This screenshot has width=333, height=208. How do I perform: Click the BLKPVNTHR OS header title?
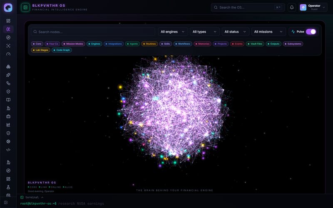[49, 5]
